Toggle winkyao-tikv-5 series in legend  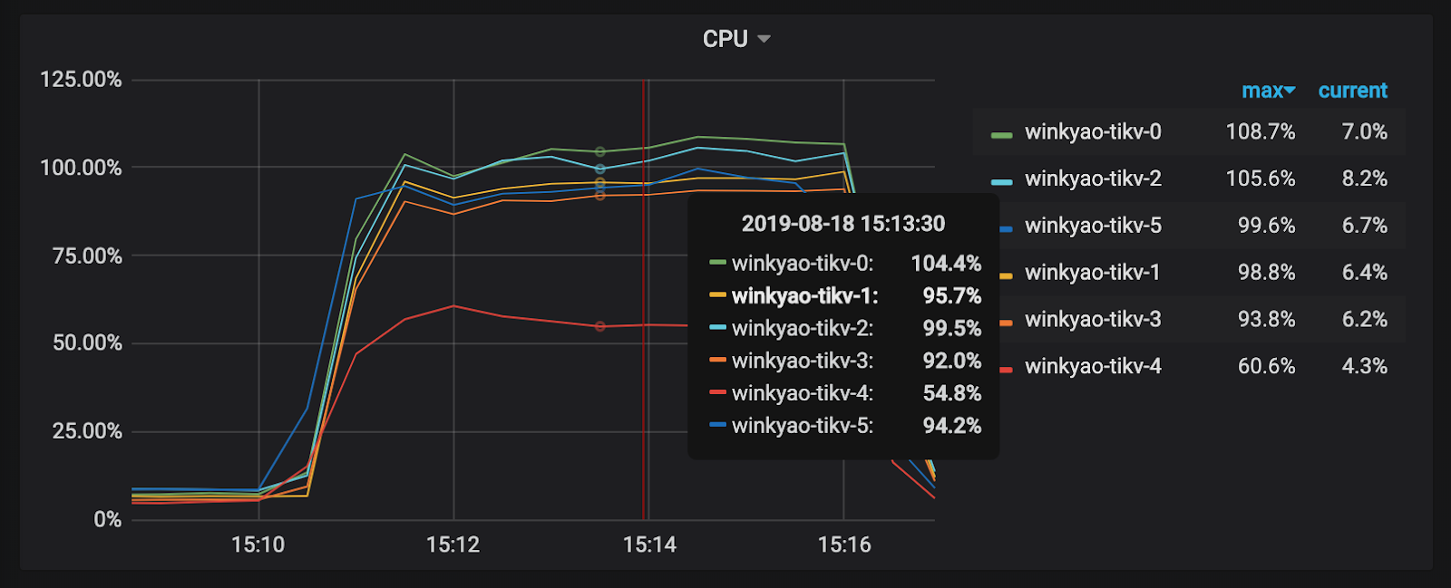coord(1092,226)
